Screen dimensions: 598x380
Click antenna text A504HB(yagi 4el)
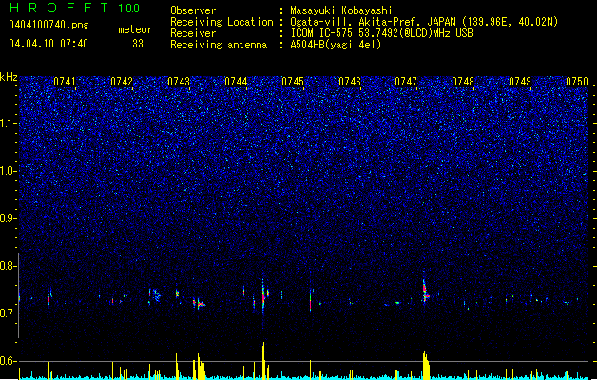point(336,45)
